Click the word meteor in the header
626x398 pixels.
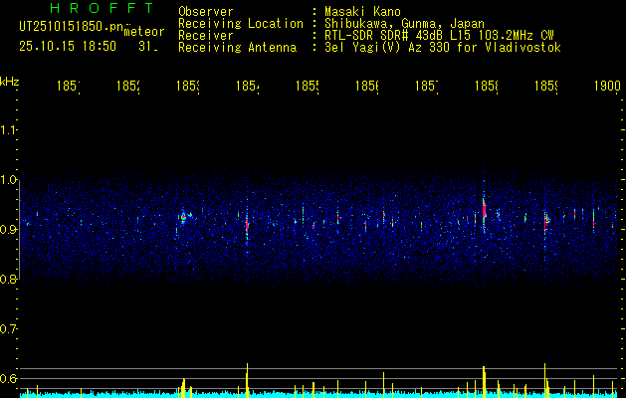pyautogui.click(x=144, y=32)
